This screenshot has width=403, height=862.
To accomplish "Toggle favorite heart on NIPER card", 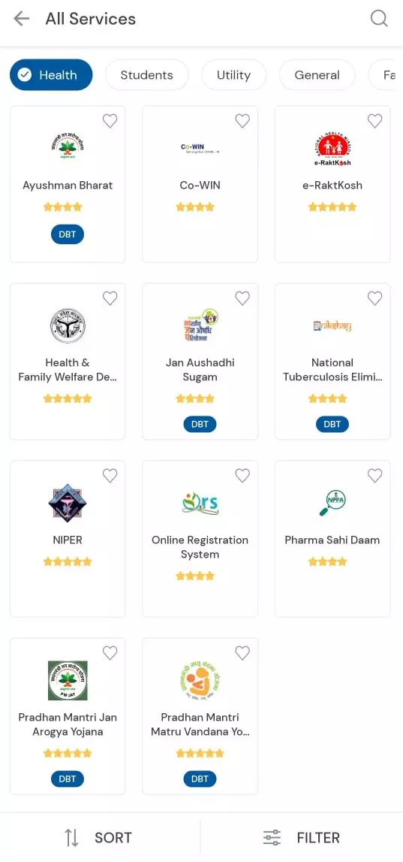I will point(110,476).
